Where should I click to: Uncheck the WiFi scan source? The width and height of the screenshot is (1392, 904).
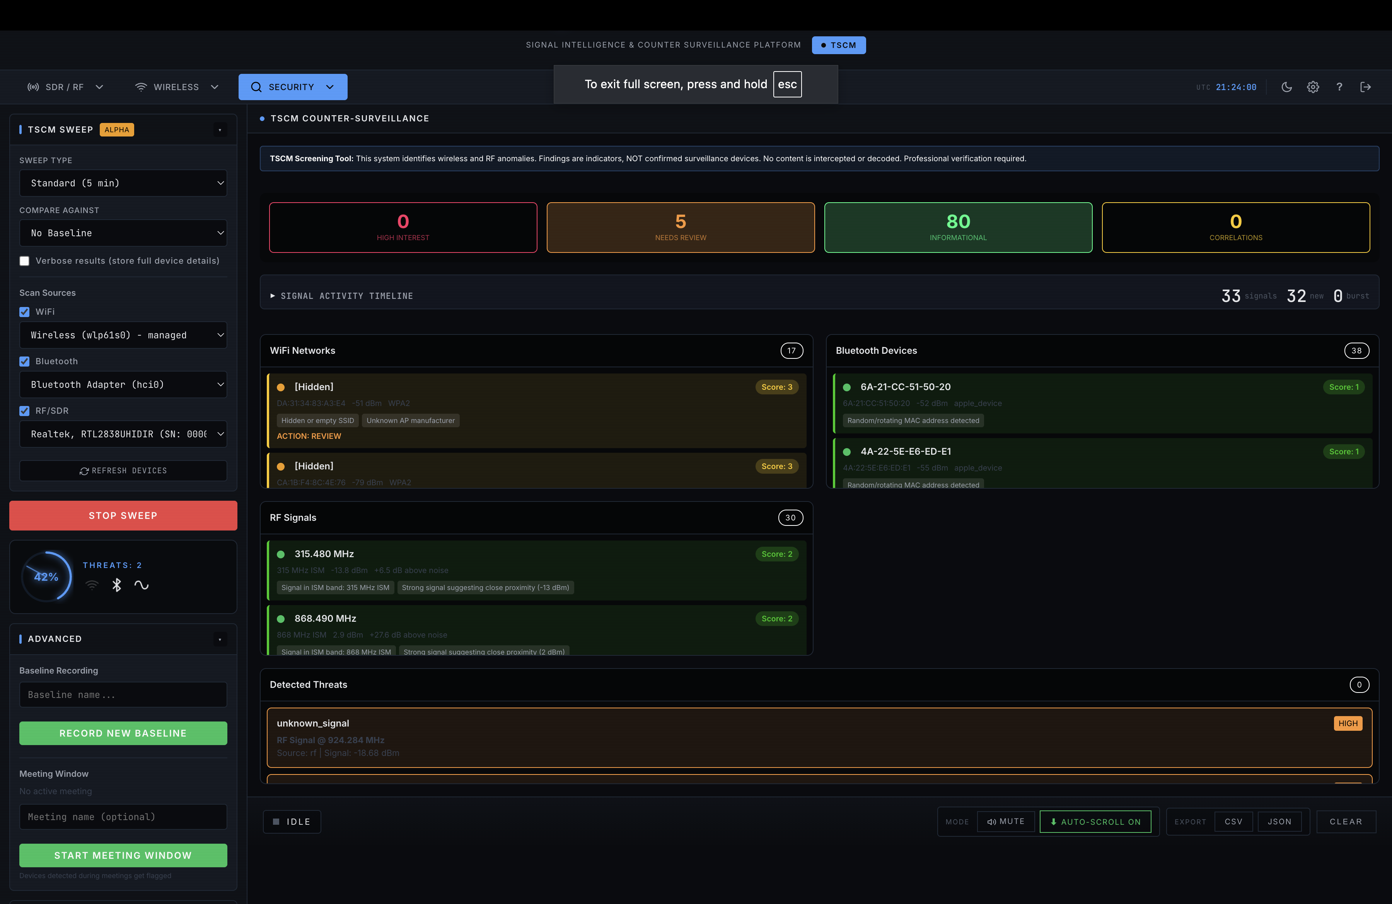click(25, 312)
